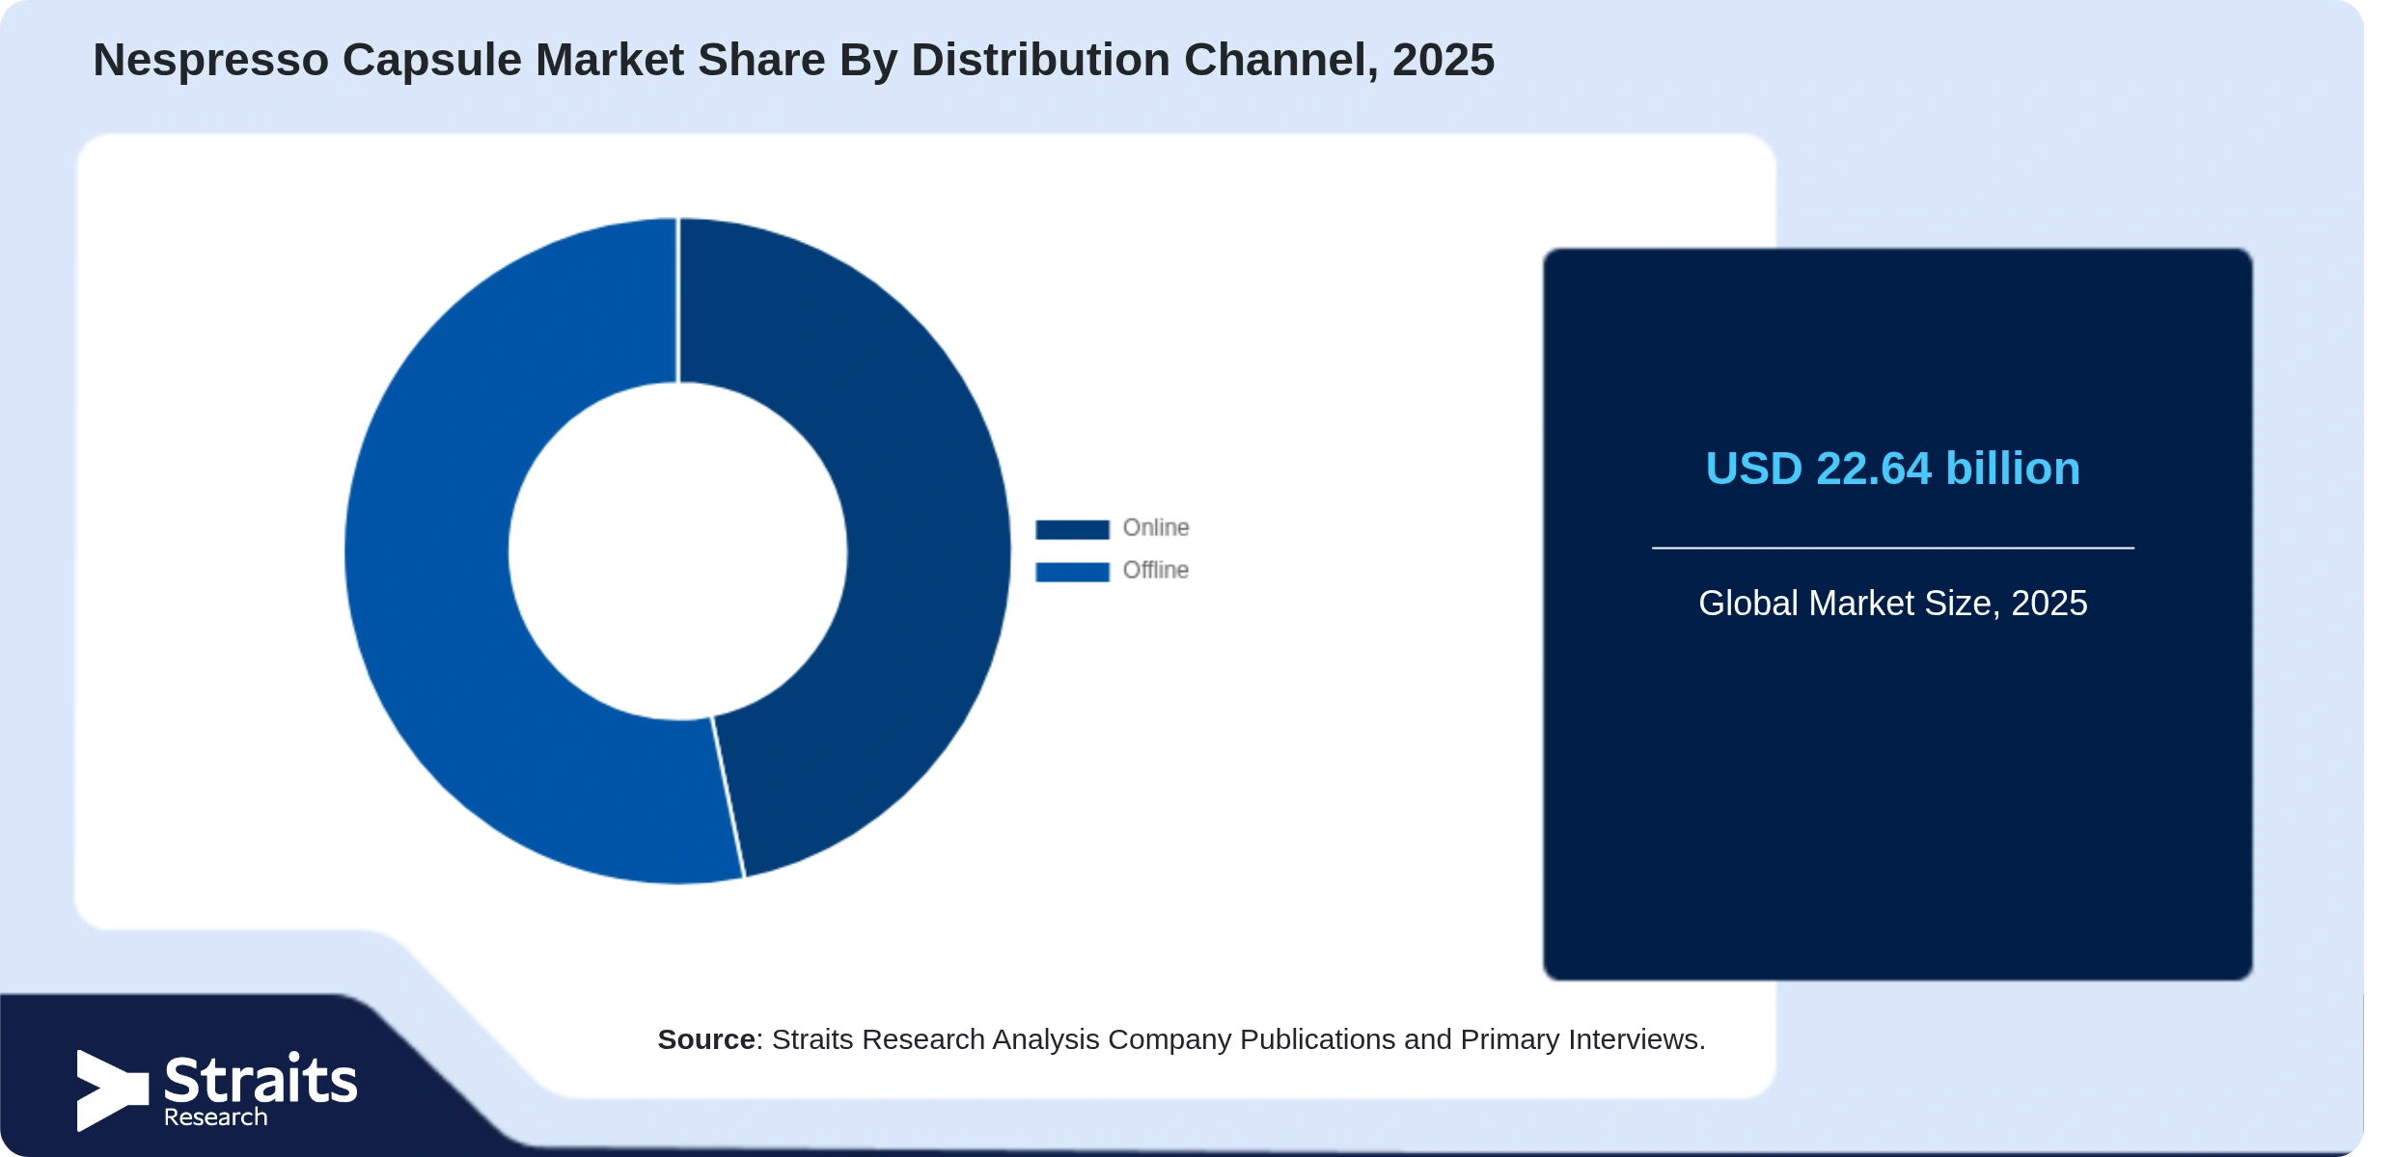Select the chart title text
This screenshot has height=1157, width=2393.
(x=793, y=60)
